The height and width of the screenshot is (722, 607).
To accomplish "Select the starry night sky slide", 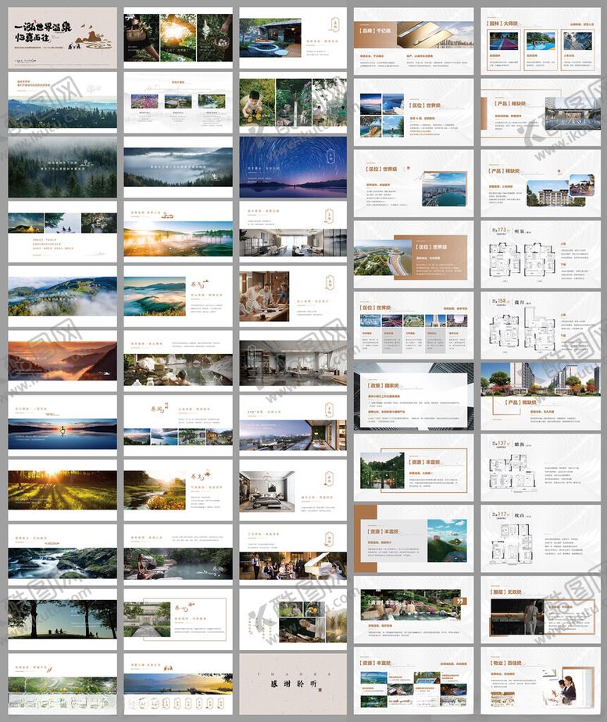I will pyautogui.click(x=293, y=167).
